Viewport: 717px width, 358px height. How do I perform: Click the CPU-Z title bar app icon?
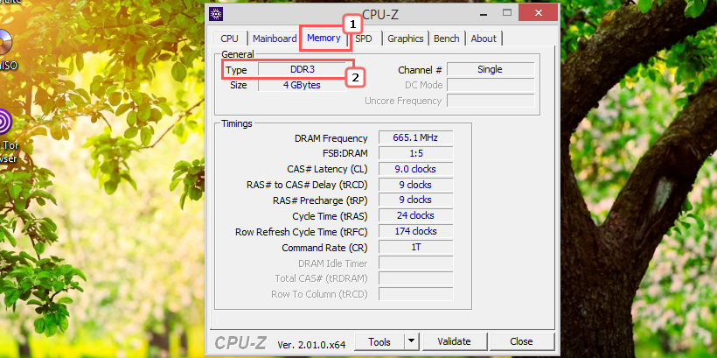click(x=216, y=14)
